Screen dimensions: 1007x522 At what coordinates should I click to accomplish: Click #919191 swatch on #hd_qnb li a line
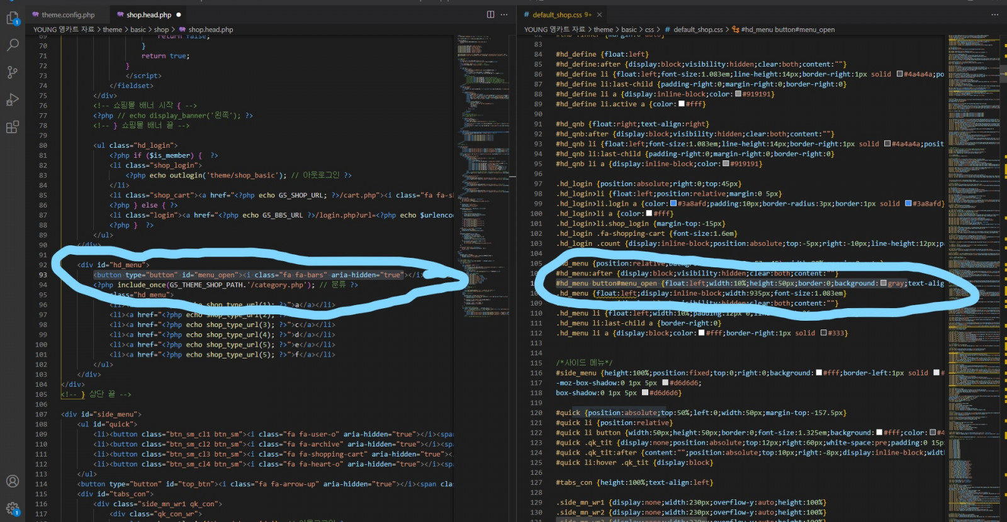pos(726,164)
